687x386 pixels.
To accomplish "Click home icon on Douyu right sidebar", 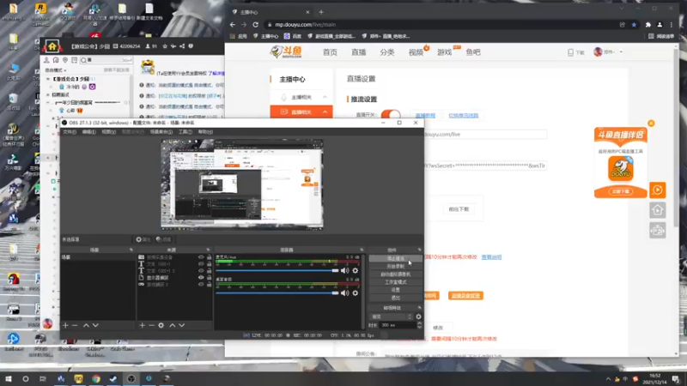I will click(x=658, y=210).
